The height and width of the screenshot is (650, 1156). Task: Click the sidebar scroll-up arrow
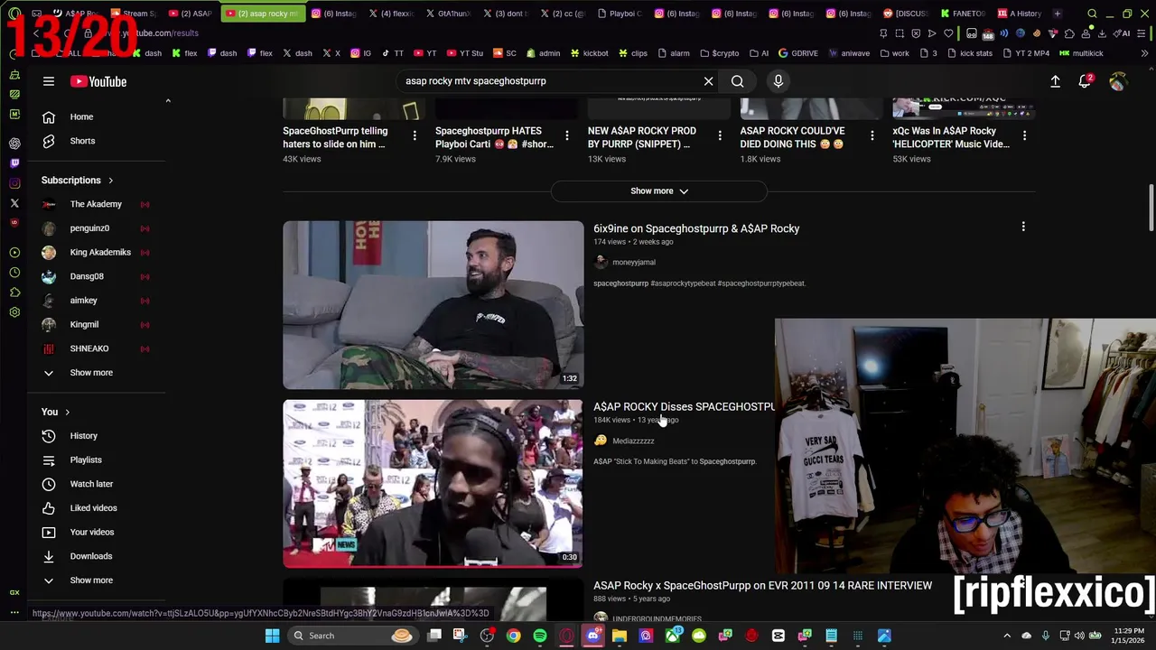168,101
